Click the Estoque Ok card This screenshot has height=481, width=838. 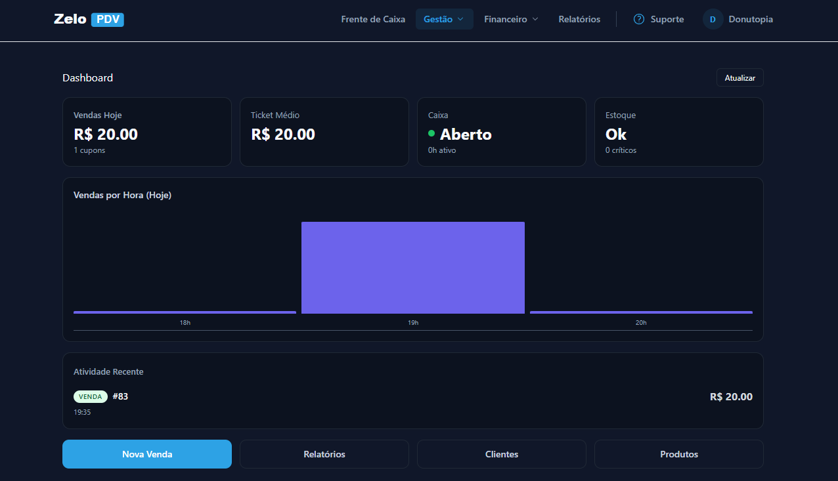[x=678, y=131]
